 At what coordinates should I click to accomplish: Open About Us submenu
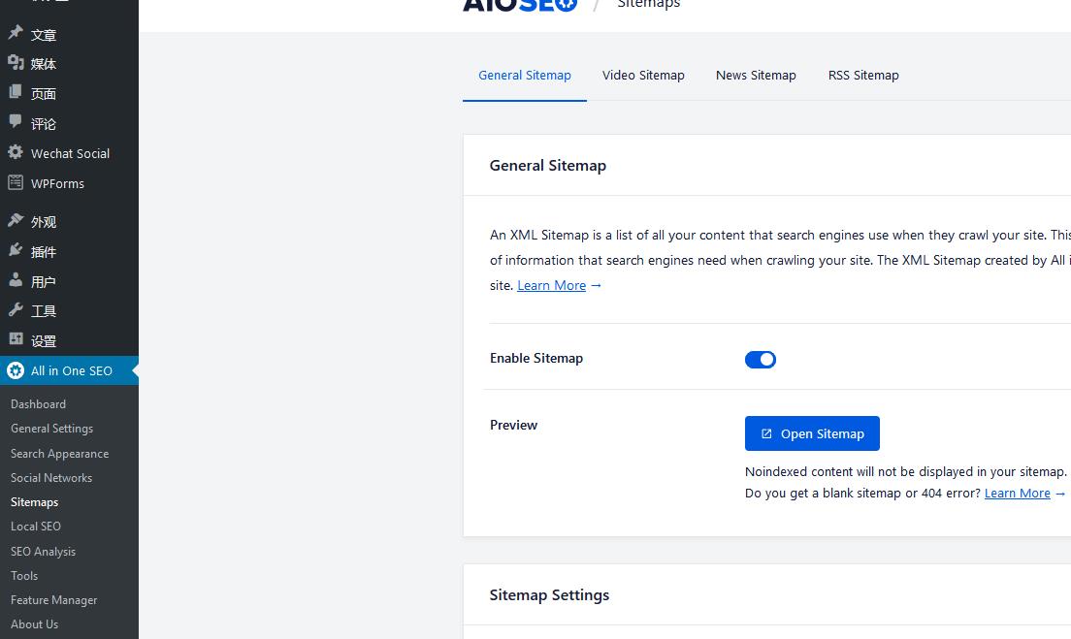click(x=34, y=624)
